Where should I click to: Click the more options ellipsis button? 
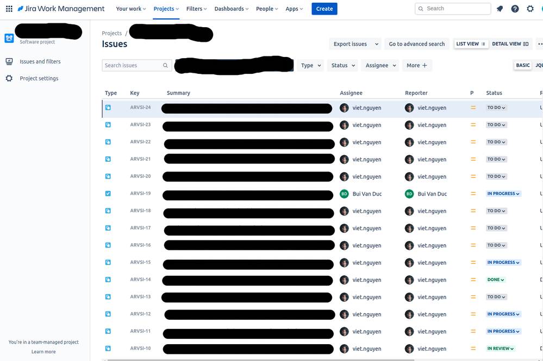pos(540,44)
